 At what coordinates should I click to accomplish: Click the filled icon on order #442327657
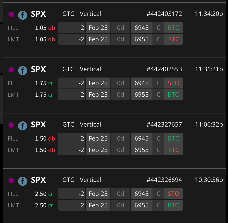click(x=22, y=126)
